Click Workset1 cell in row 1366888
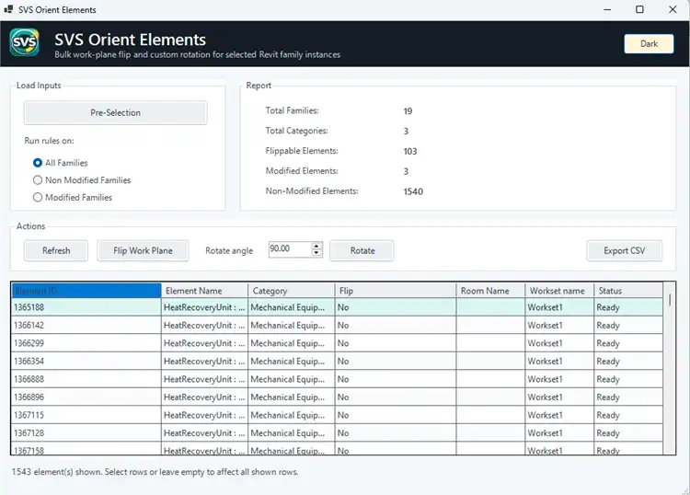This screenshot has height=495, width=690. click(559, 379)
